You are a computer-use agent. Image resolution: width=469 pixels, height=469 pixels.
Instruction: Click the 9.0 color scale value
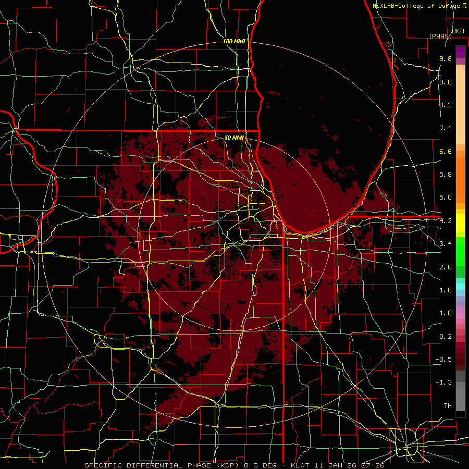446,82
